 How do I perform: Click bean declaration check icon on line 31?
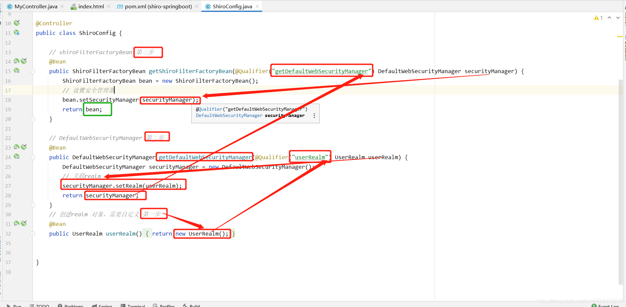click(24, 224)
